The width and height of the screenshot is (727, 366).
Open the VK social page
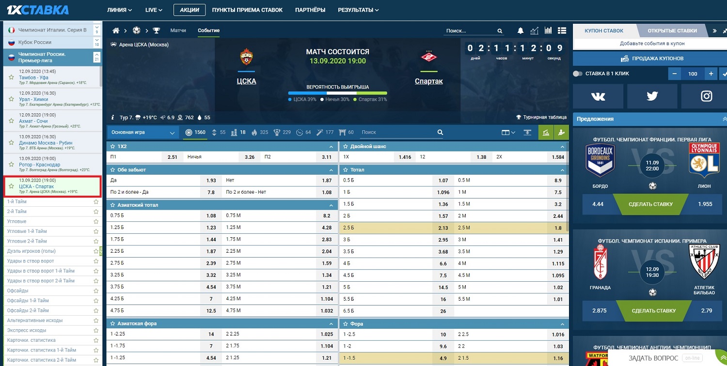pyautogui.click(x=598, y=96)
